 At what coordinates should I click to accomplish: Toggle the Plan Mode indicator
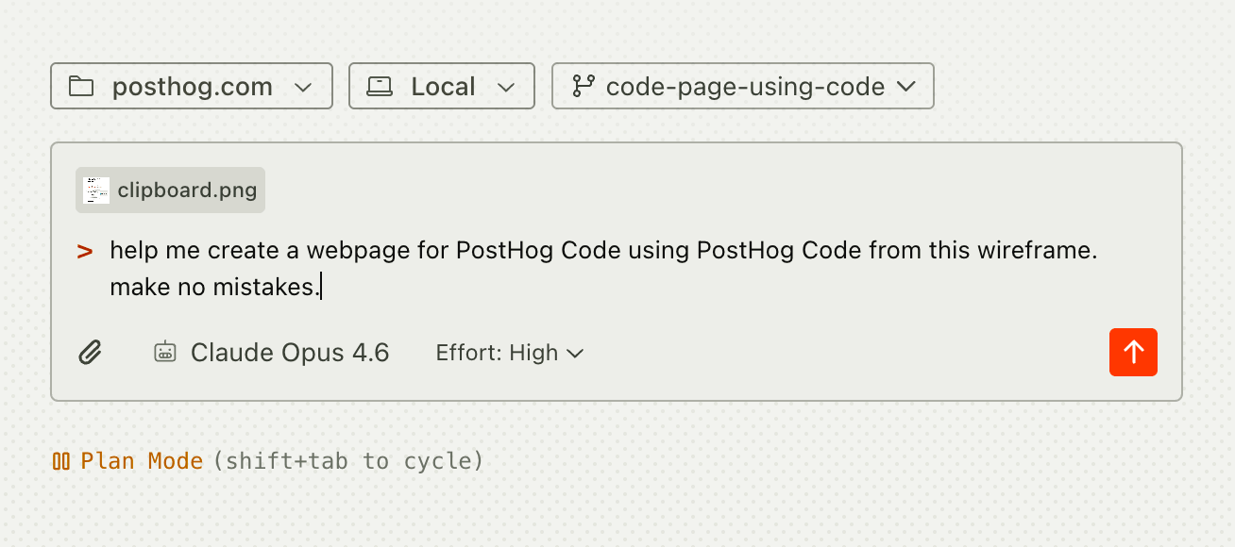[x=128, y=461]
